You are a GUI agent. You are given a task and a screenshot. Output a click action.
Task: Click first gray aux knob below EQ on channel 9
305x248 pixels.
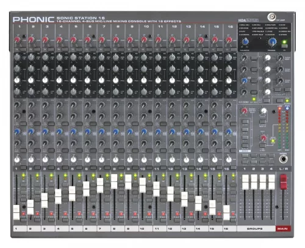(130, 105)
